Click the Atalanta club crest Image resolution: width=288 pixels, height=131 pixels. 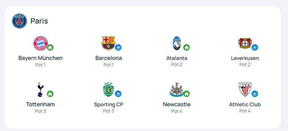[177, 43]
